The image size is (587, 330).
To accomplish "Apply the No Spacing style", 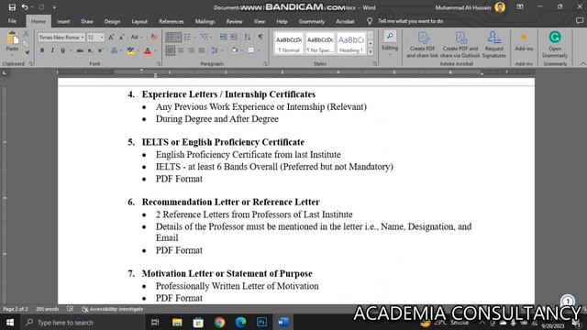I will click(x=320, y=43).
